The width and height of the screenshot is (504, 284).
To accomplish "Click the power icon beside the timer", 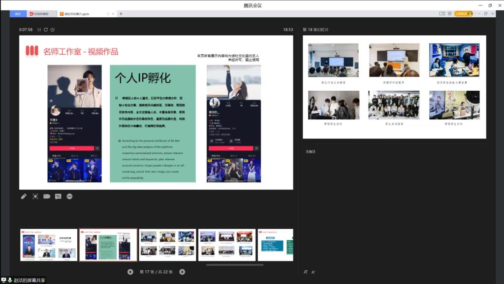I will point(53,30).
